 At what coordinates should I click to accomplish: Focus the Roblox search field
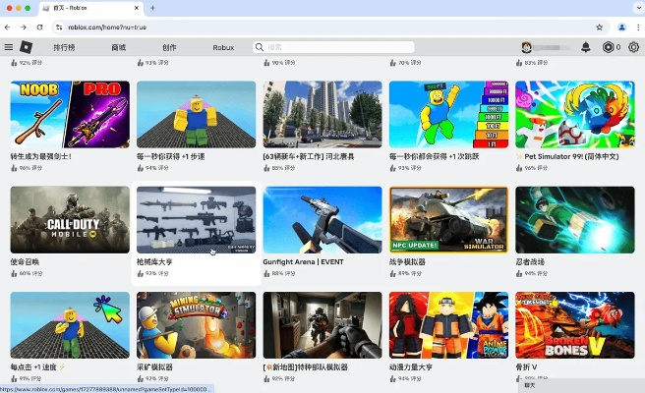coord(333,47)
